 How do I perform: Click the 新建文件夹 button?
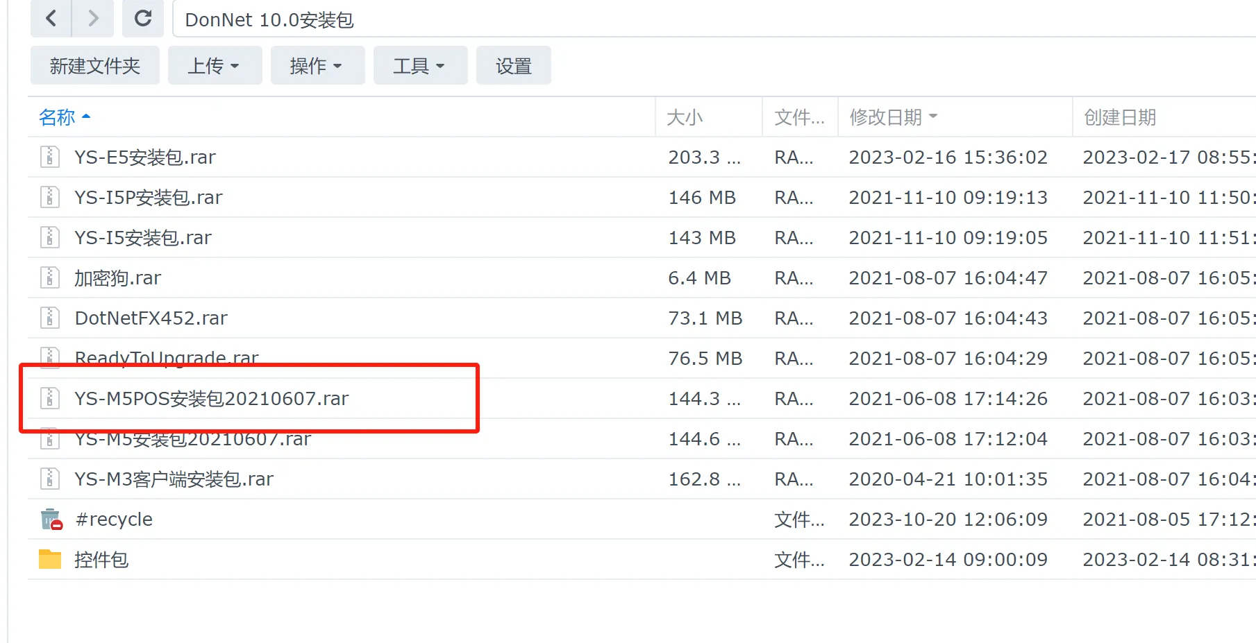pos(95,66)
